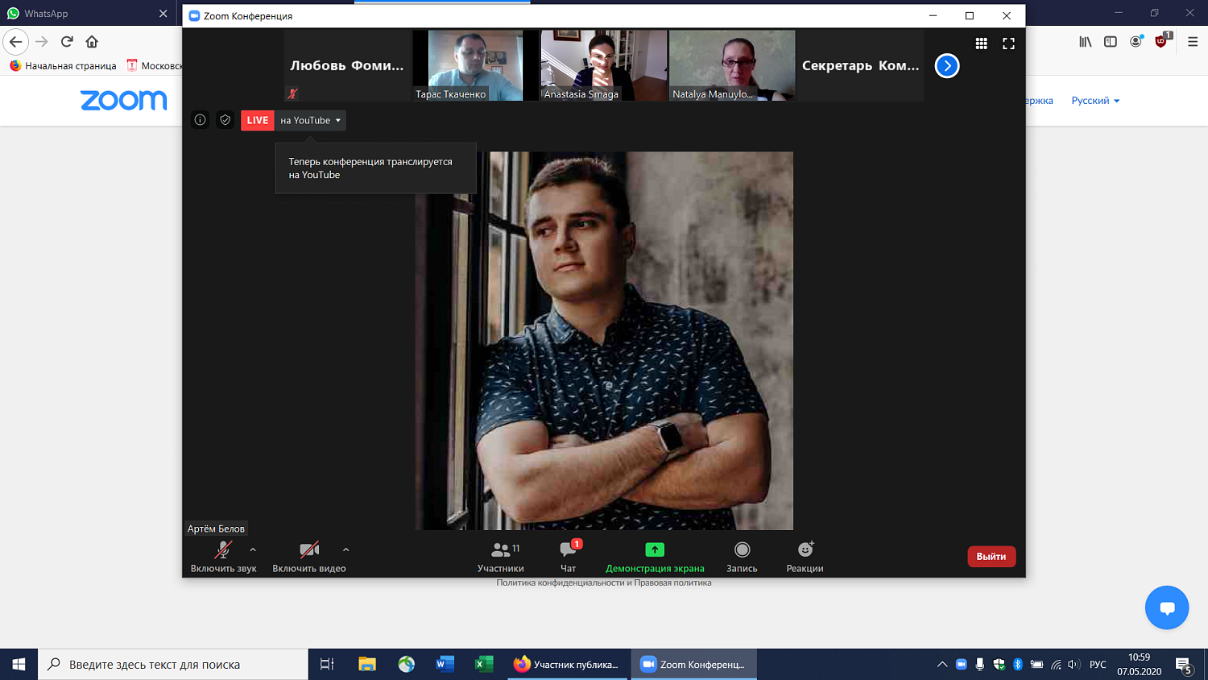Open Реакции reactions menu

tap(805, 557)
